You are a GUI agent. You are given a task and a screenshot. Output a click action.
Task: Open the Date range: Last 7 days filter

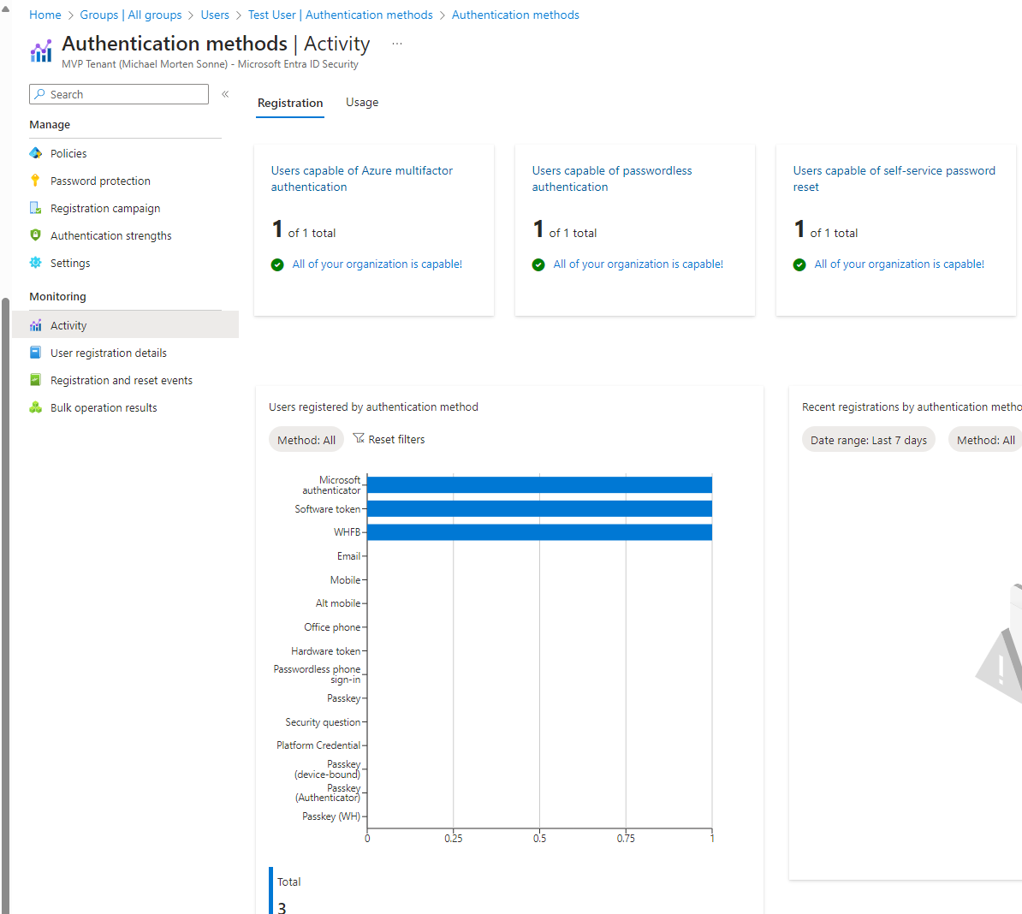(868, 440)
